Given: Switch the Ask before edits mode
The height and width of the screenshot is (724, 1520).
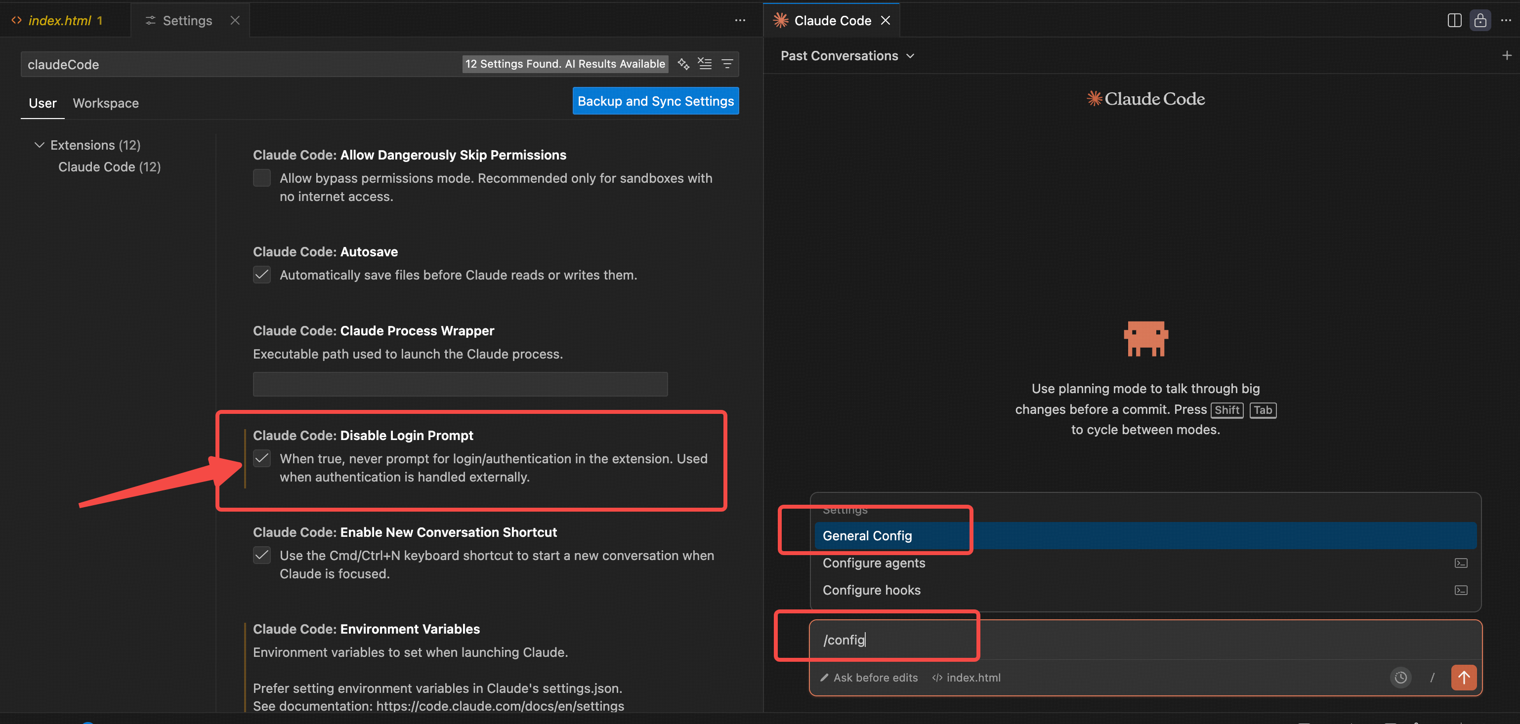Looking at the screenshot, I should pos(869,678).
